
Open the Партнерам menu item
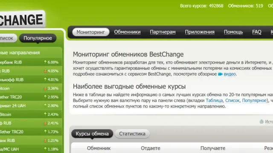(x=163, y=32)
